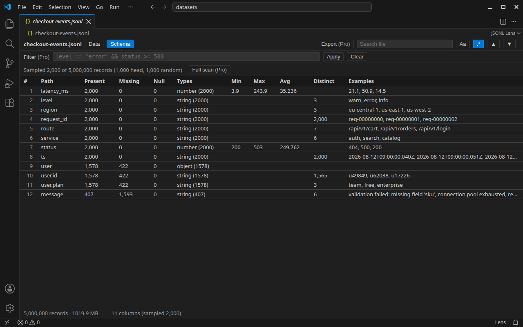
Task: Open the File menu
Action: 22,7
